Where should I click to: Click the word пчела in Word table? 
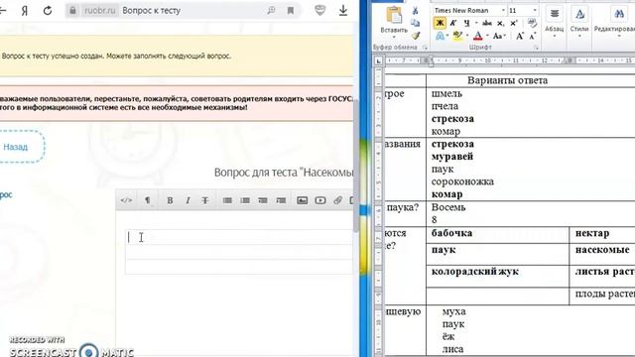pyautogui.click(x=444, y=106)
